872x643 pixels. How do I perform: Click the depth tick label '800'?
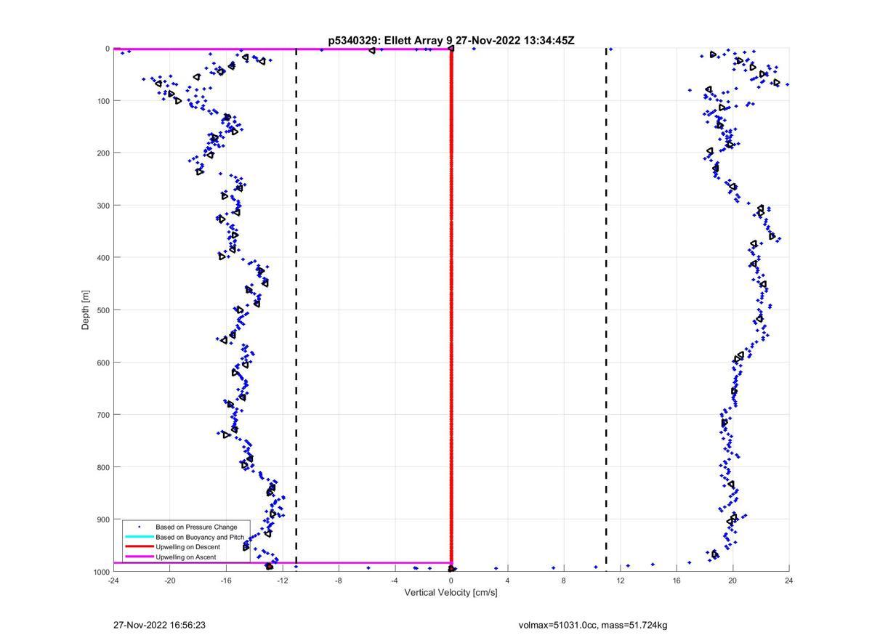click(103, 467)
